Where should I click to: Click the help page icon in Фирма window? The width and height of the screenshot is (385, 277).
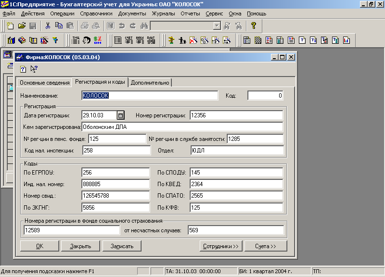[23, 69]
